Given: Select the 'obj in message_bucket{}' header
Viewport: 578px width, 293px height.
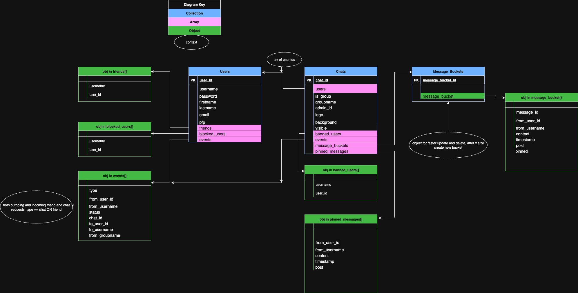Looking at the screenshot, I should click(541, 97).
